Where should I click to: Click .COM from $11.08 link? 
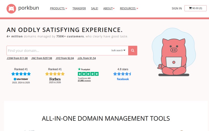[17, 58]
